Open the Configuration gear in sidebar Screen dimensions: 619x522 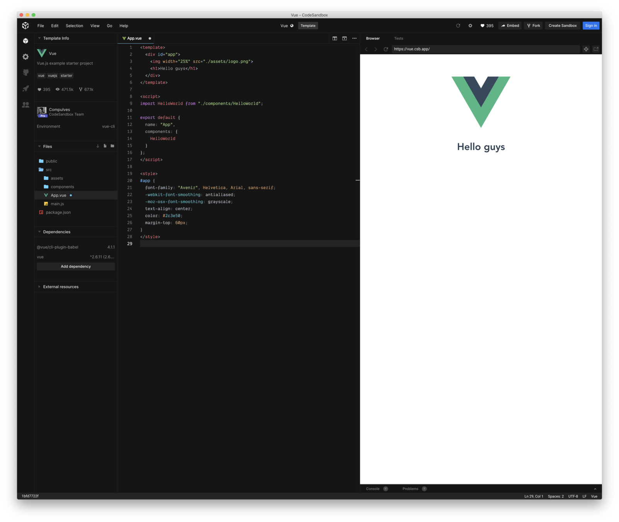click(x=26, y=57)
